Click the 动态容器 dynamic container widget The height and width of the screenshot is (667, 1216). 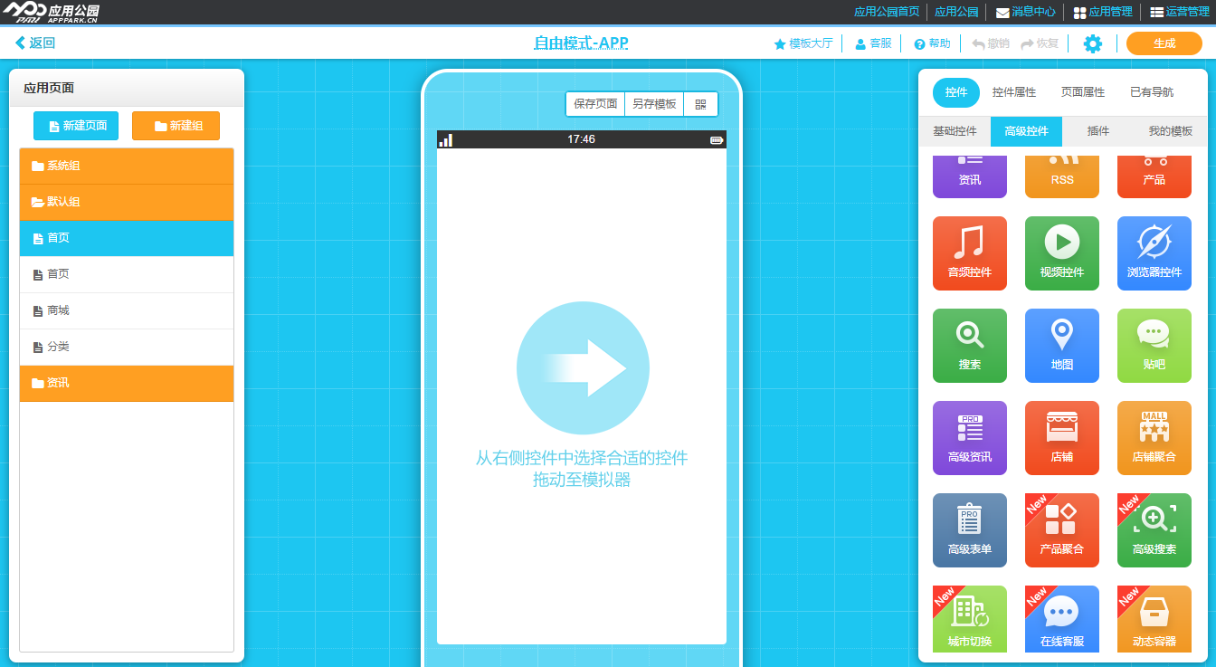tap(1154, 619)
